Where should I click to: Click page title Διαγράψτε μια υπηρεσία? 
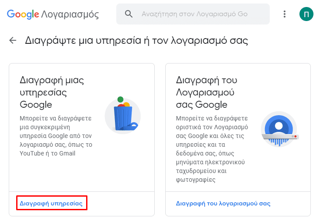click(x=136, y=40)
